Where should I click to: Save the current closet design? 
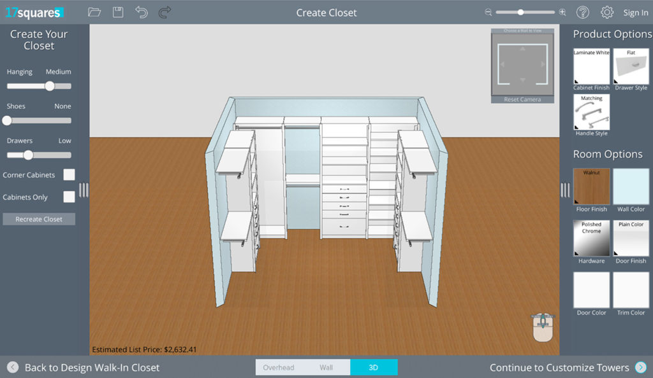[117, 11]
